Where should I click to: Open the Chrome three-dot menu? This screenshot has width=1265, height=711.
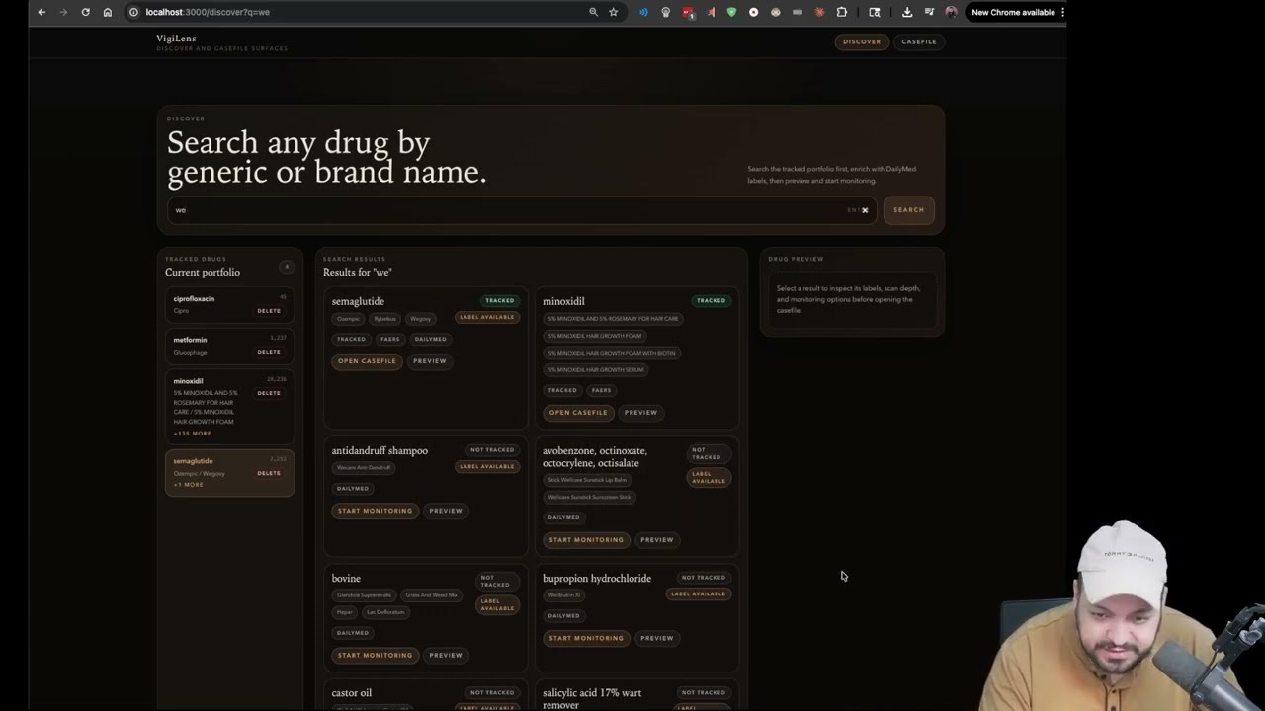pyautogui.click(x=1062, y=12)
